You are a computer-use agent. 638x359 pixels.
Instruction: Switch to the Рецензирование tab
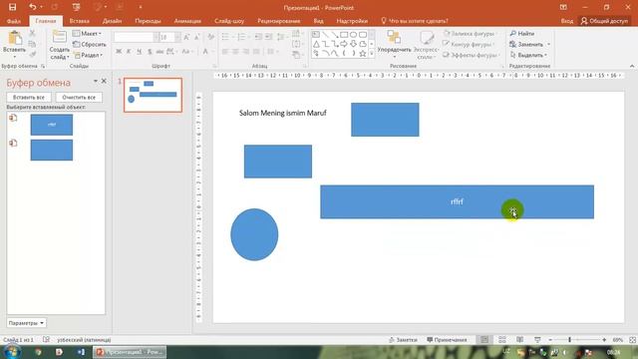coord(279,21)
